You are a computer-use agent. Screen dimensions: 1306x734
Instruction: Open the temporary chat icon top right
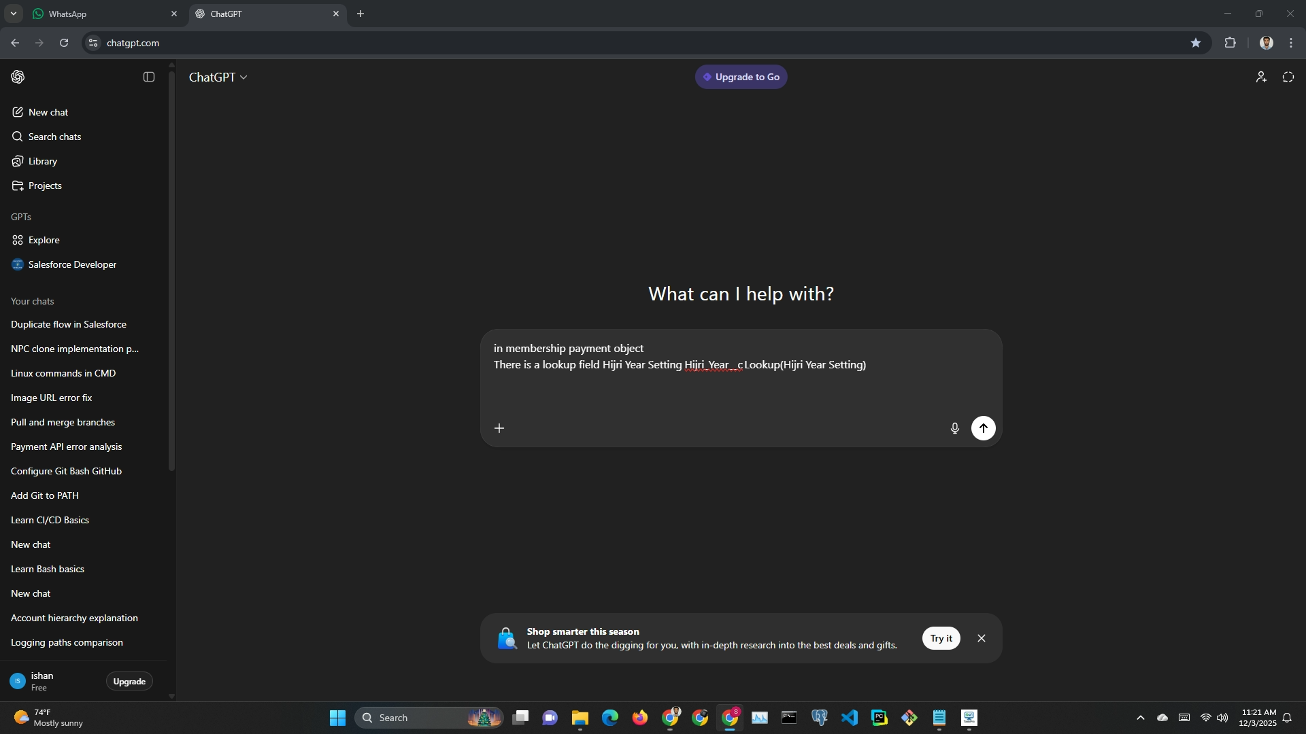tap(1288, 77)
